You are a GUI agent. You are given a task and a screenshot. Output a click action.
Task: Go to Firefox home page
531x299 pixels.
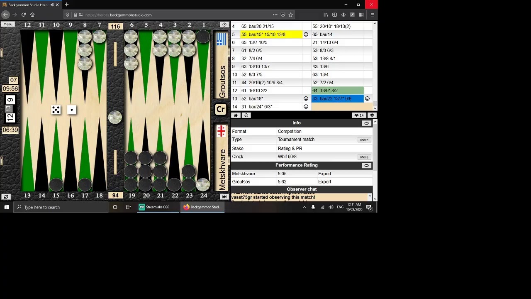32,15
